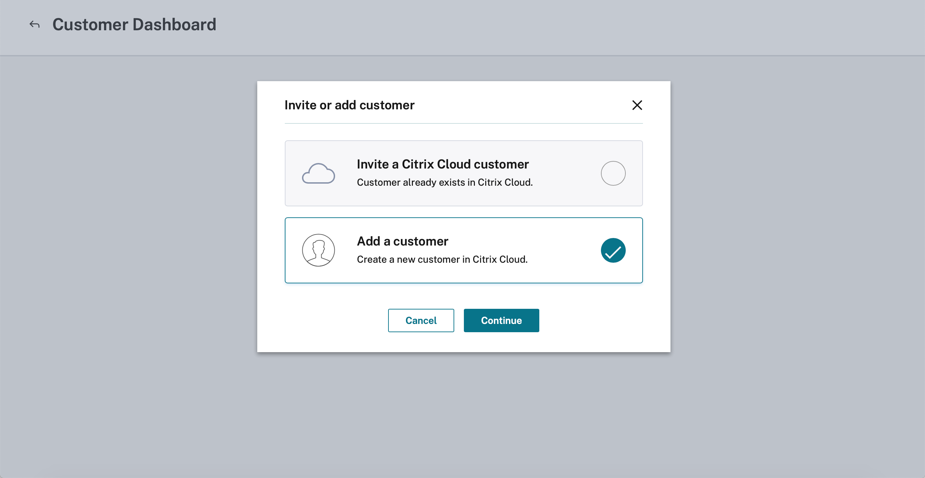
Task: Select the Invite a Citrix Cloud customer radio
Action: [613, 173]
